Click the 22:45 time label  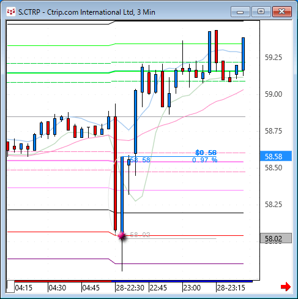pyautogui.click(x=158, y=288)
